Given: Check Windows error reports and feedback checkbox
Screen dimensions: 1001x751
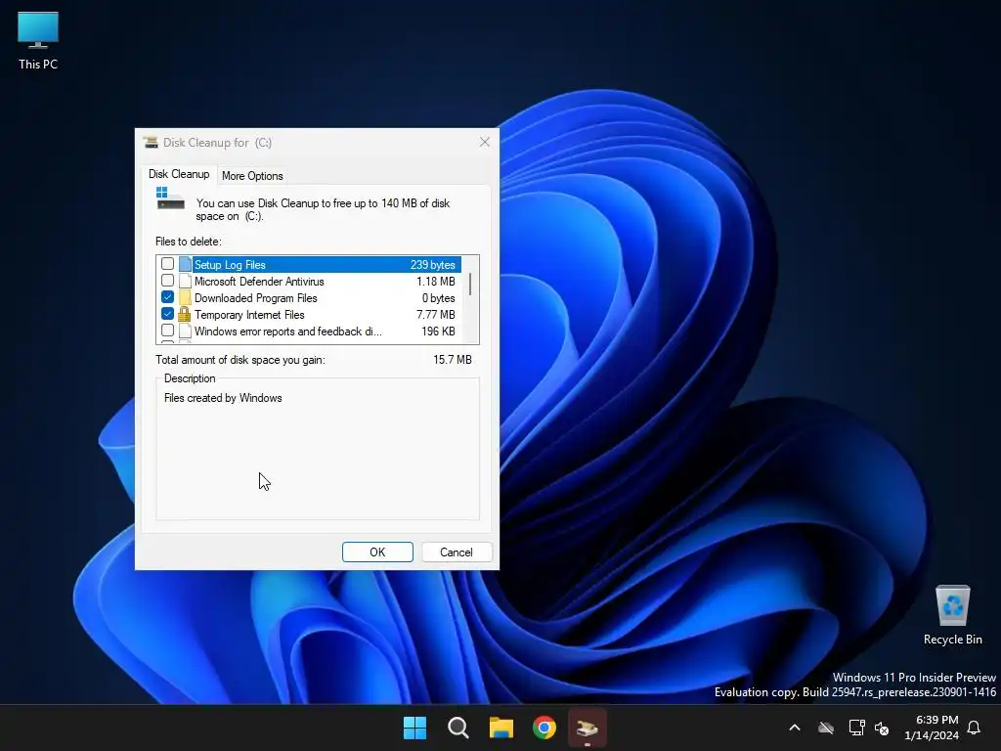Looking at the screenshot, I should pos(167,331).
